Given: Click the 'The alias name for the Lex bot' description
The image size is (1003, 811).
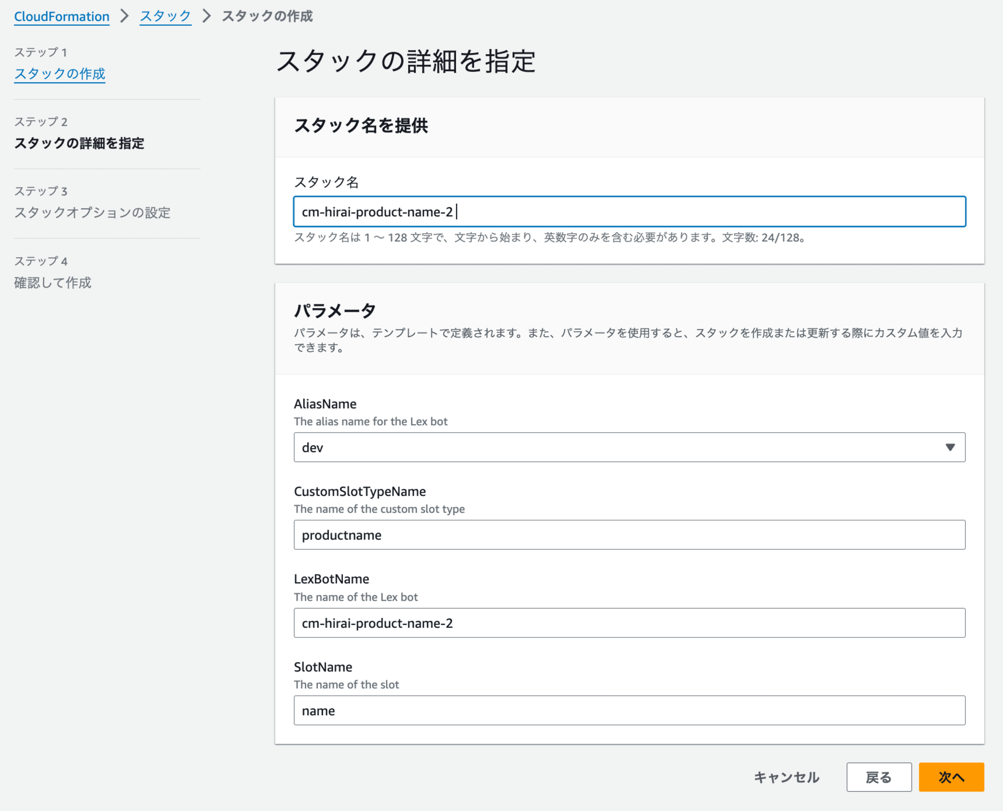Looking at the screenshot, I should (371, 422).
